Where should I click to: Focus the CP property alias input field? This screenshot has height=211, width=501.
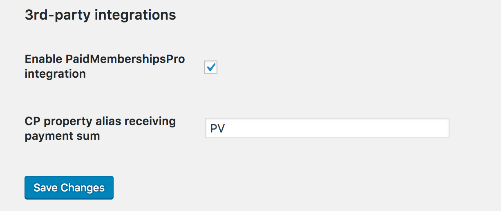click(327, 128)
